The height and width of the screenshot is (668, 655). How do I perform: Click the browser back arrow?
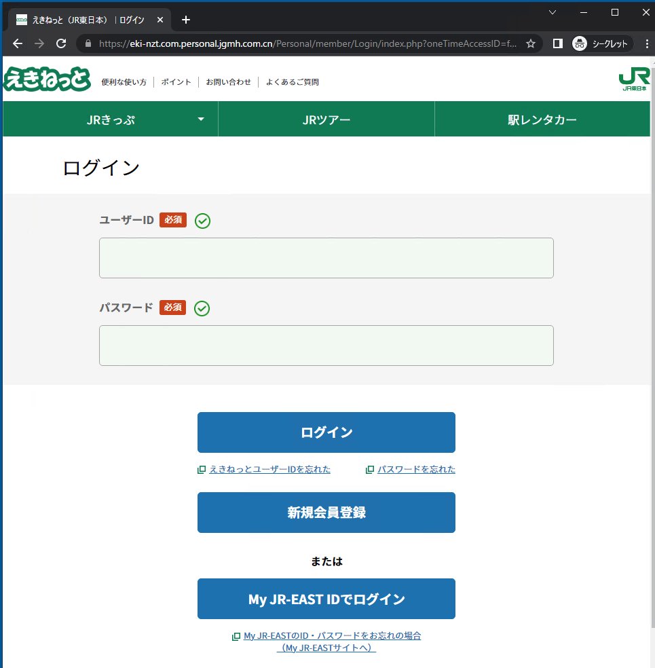[x=18, y=43]
